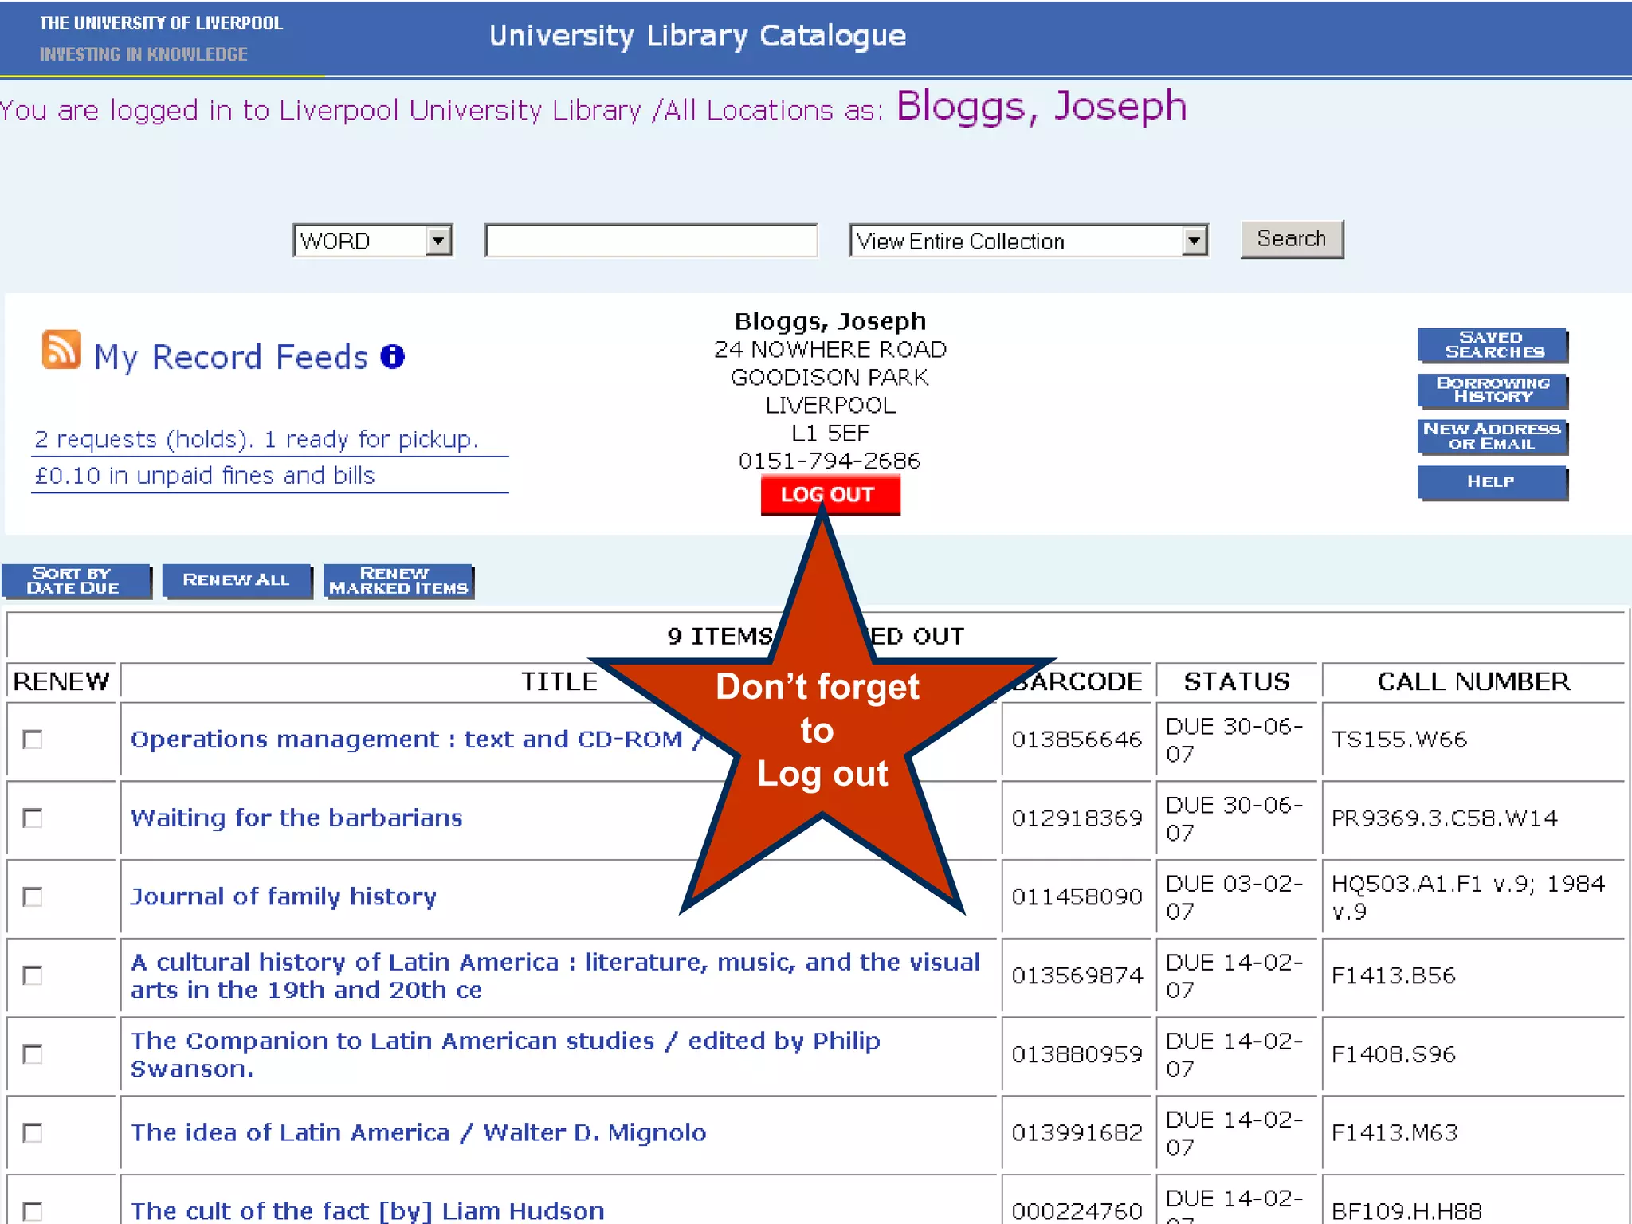Tick renew checkbox for Waiting for the barbarians

(33, 818)
